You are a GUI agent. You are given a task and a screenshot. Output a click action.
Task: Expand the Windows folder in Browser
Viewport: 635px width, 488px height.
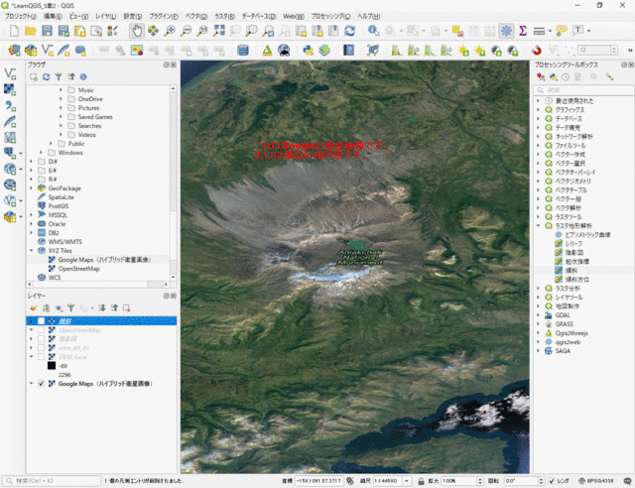[x=41, y=153]
